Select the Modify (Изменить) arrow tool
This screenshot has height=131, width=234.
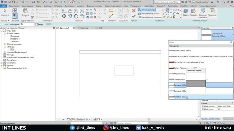(5, 11)
